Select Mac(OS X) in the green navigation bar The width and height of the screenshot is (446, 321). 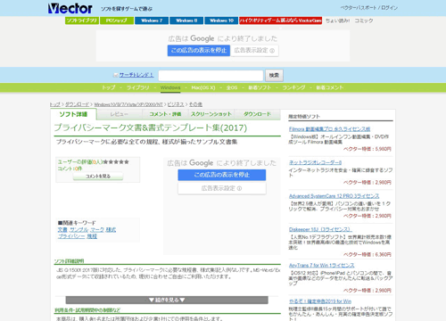[x=203, y=87]
